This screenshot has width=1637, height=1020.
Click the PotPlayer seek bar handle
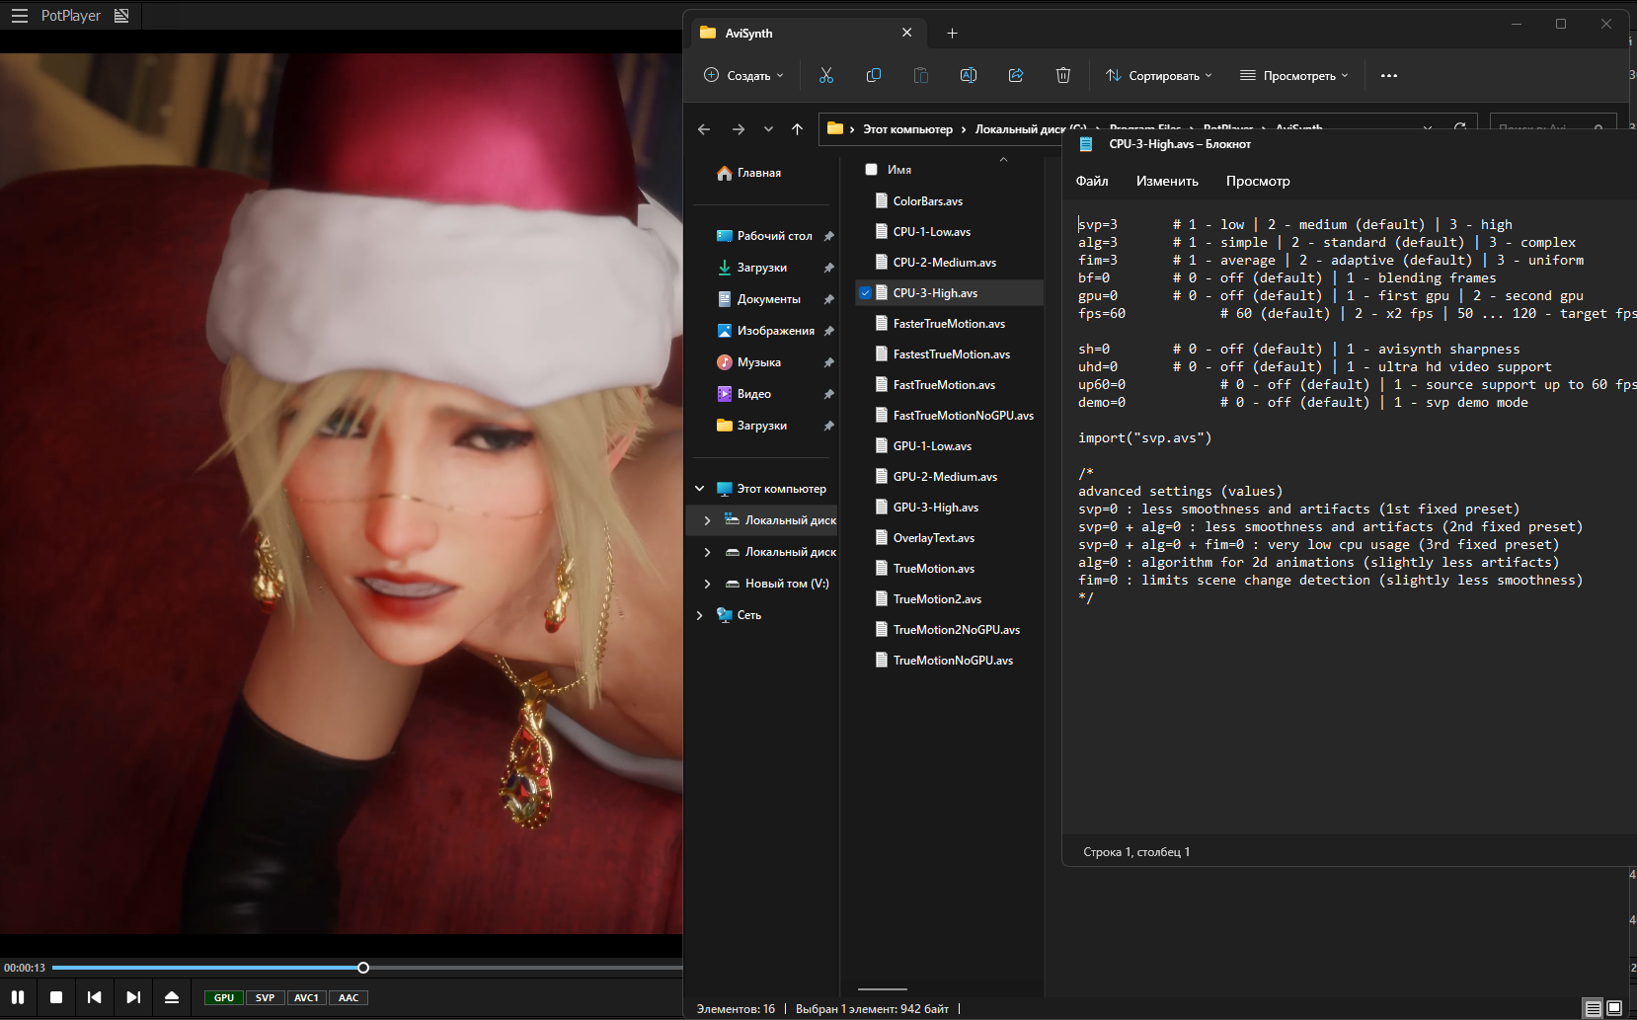point(363,968)
